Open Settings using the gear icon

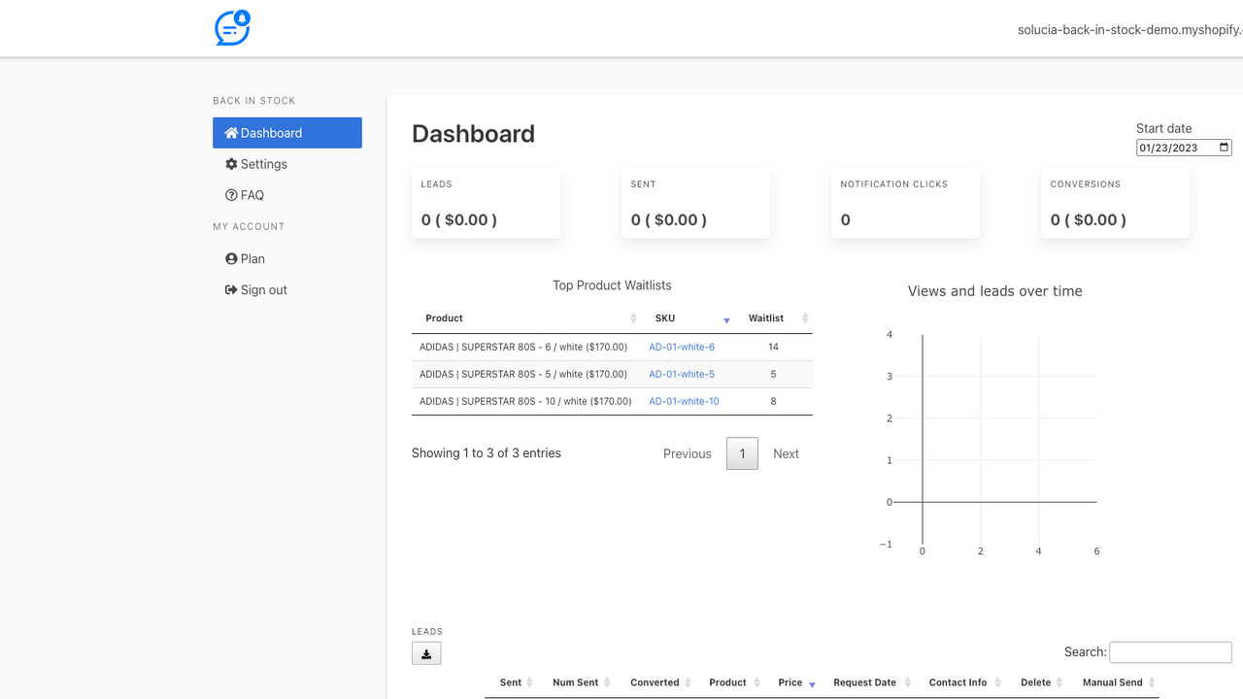pos(230,164)
